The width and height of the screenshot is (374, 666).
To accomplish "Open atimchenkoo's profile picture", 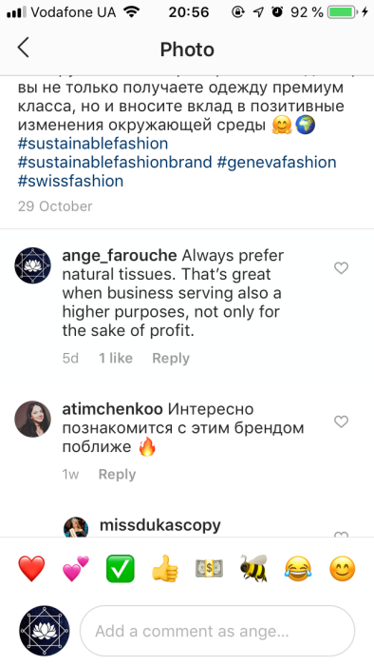I will (x=32, y=419).
